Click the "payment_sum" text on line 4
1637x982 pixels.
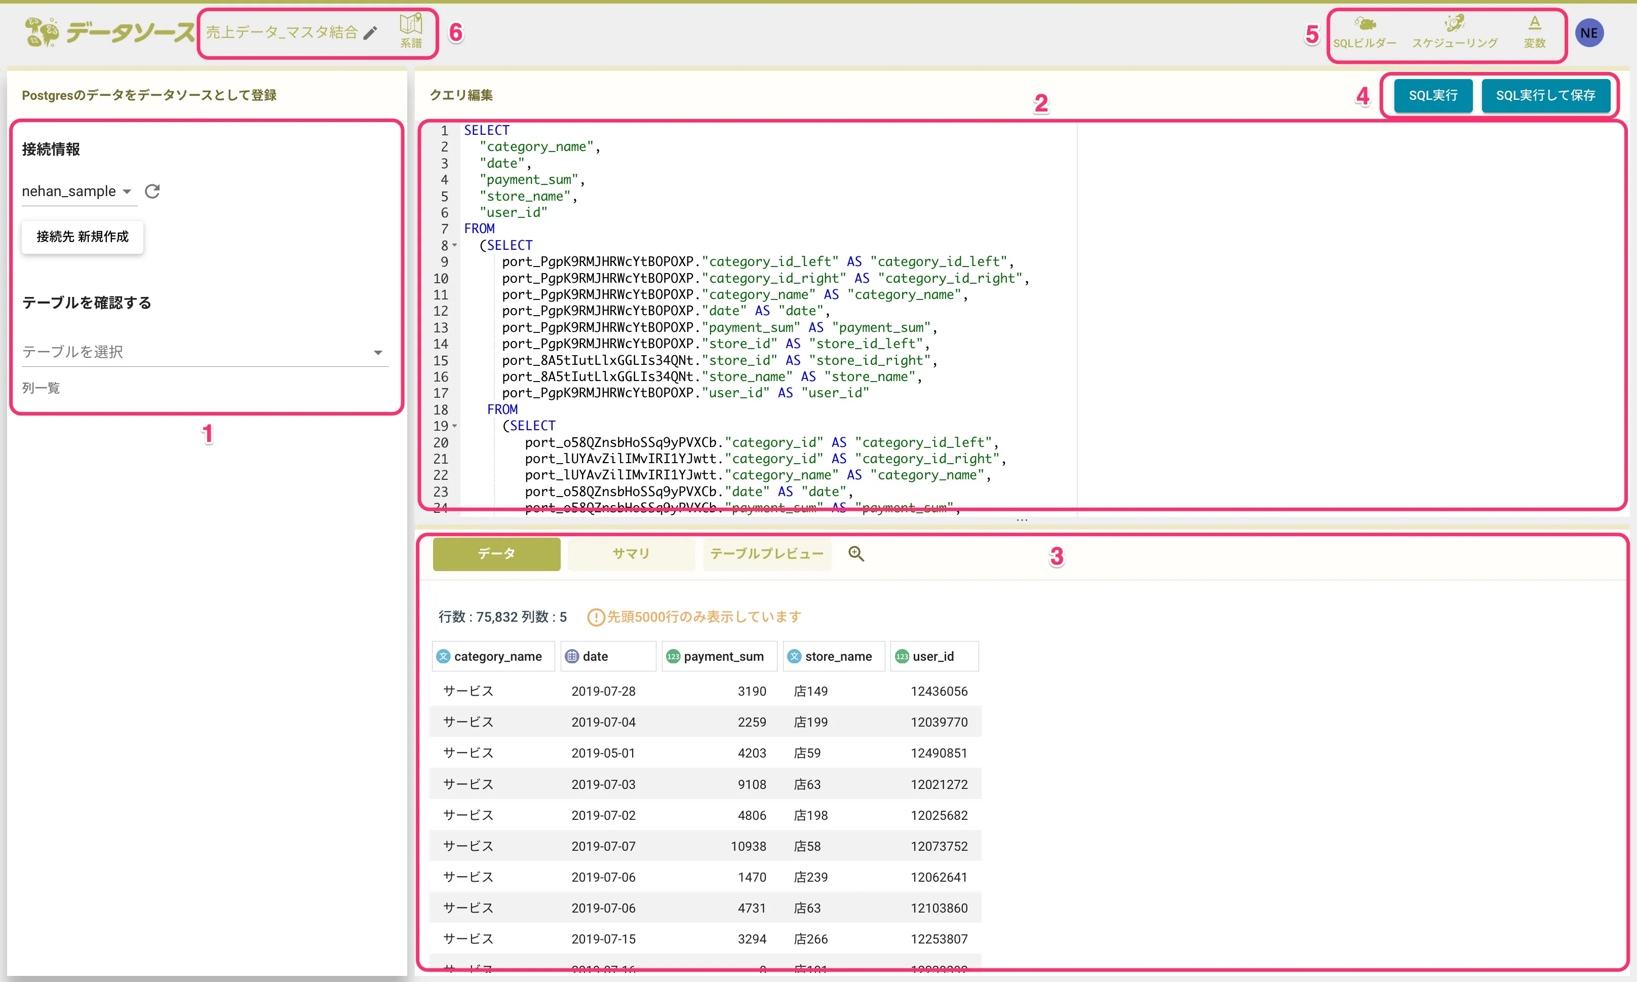point(529,179)
